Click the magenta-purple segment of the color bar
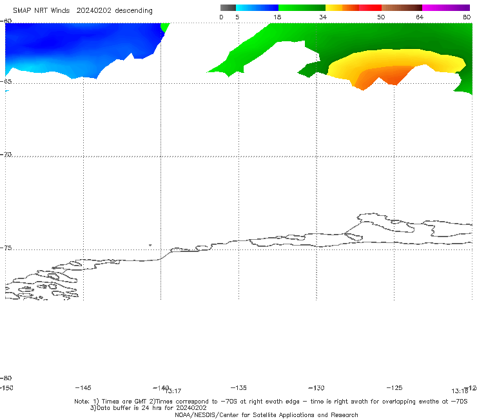The width and height of the screenshot is (477, 419). point(446,8)
